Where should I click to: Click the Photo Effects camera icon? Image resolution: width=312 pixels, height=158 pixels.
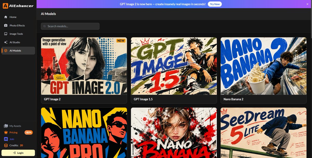click(x=6, y=26)
